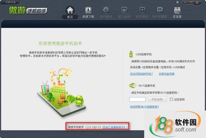Viewport: 206px width, 138px height.
Task: Select the 软件管理 gear icon
Action: pyautogui.click(x=106, y=10)
